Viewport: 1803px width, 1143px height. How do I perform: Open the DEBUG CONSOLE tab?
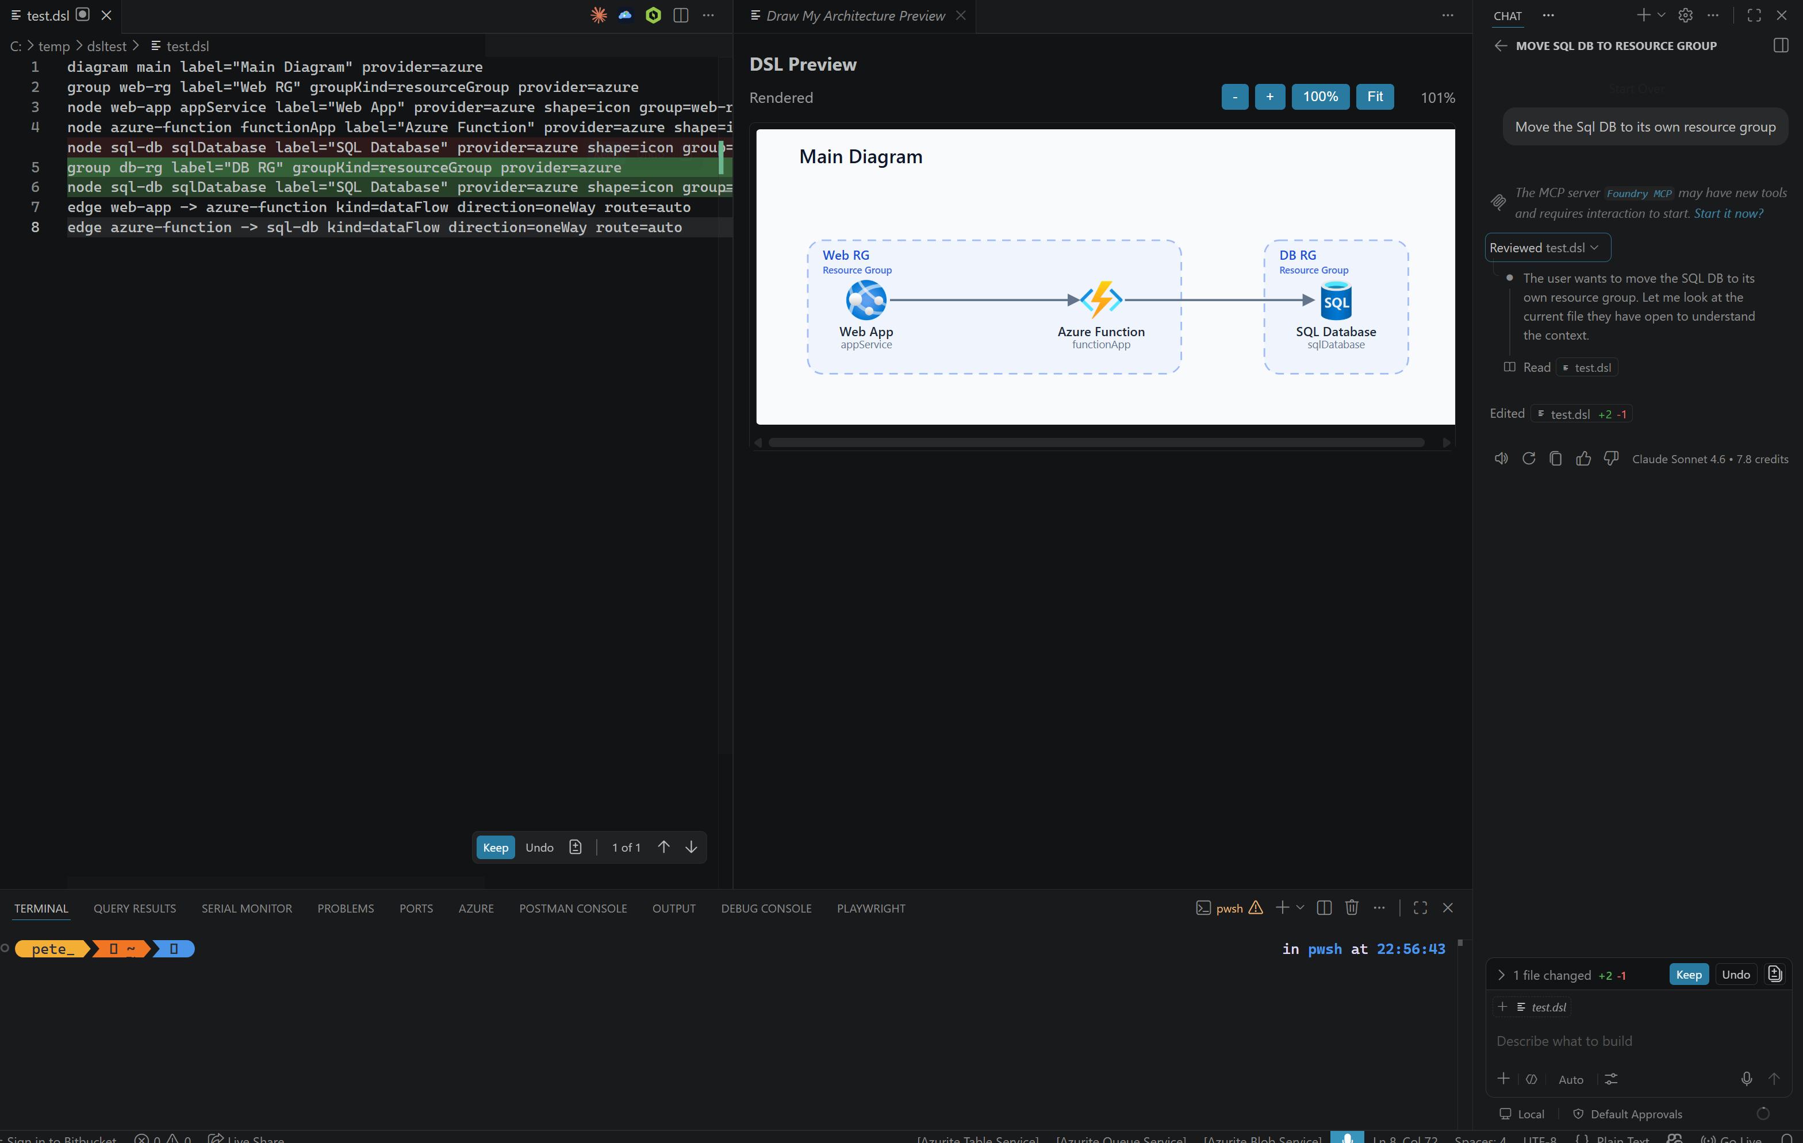click(766, 908)
